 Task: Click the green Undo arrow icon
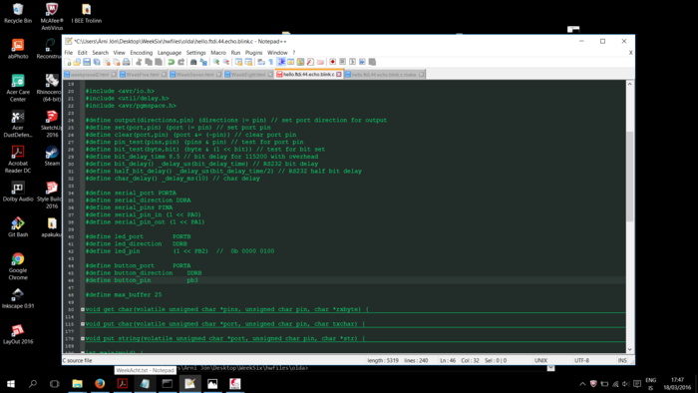click(x=171, y=62)
